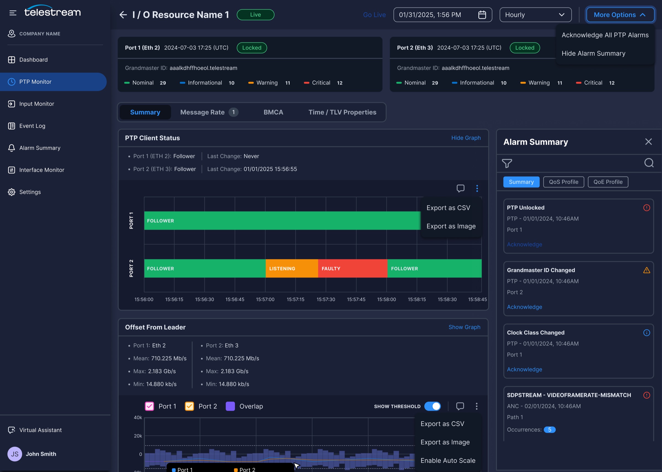Click Show Graph in Offset From Leader
Image resolution: width=662 pixels, height=472 pixels.
point(465,327)
